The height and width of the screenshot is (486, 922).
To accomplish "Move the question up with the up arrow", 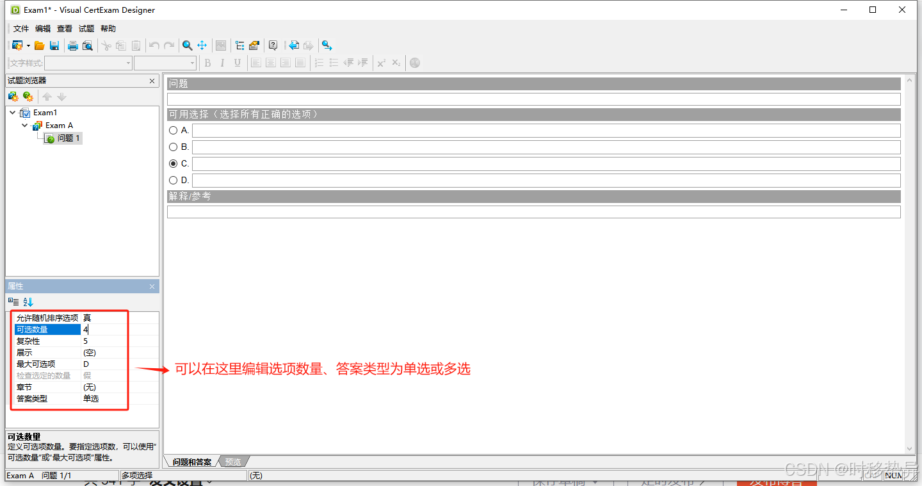I will [x=47, y=97].
